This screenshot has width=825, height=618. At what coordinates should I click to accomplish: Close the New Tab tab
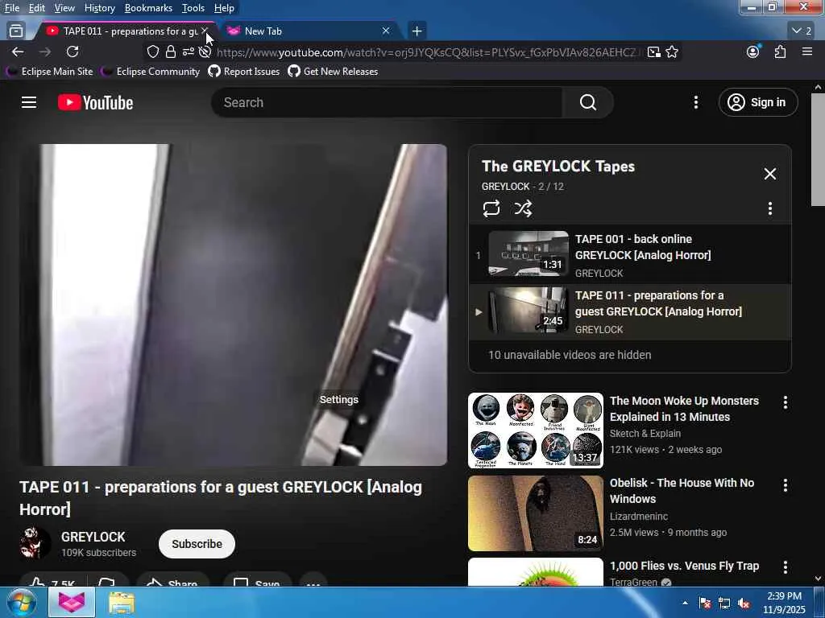click(x=386, y=31)
